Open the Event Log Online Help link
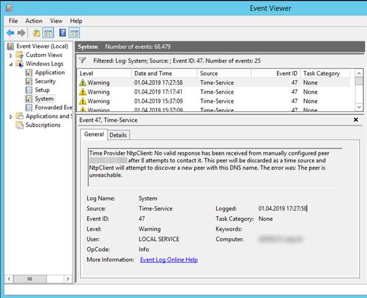 click(169, 259)
